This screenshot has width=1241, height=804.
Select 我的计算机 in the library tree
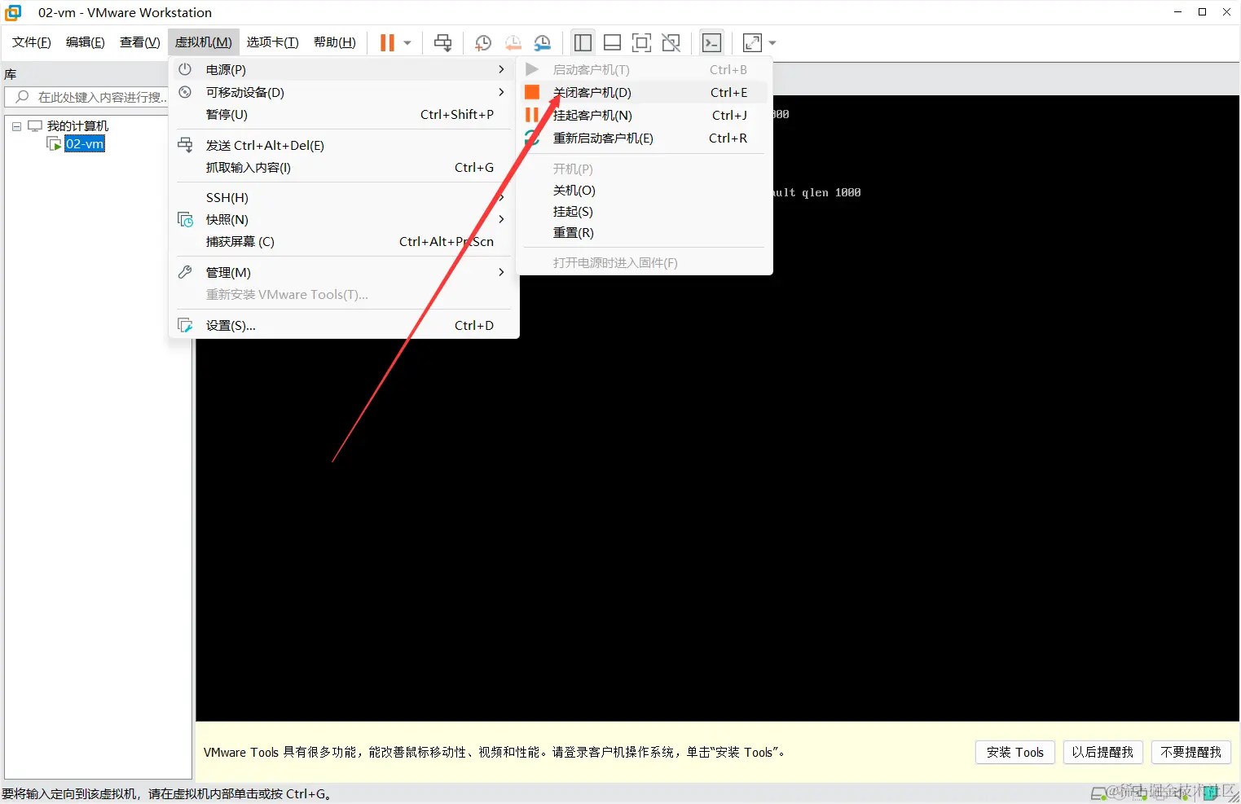(x=77, y=125)
